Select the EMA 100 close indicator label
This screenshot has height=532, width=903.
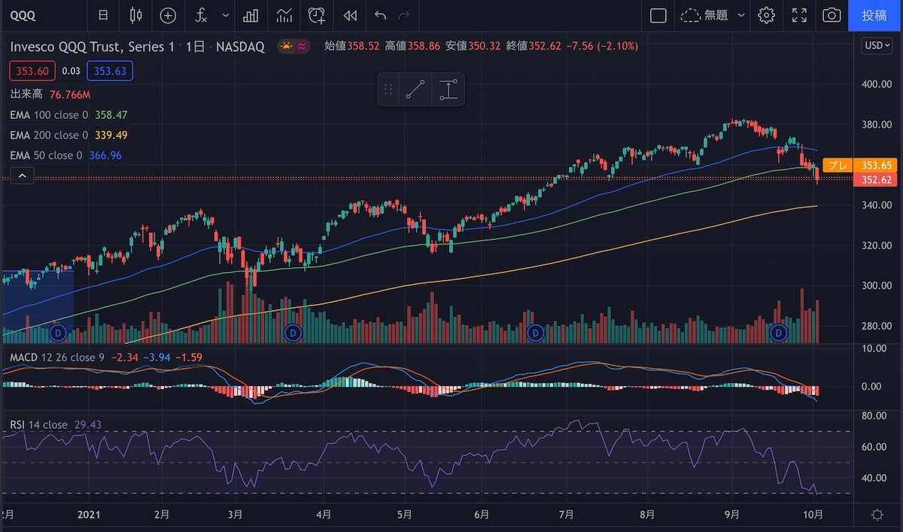pos(49,115)
